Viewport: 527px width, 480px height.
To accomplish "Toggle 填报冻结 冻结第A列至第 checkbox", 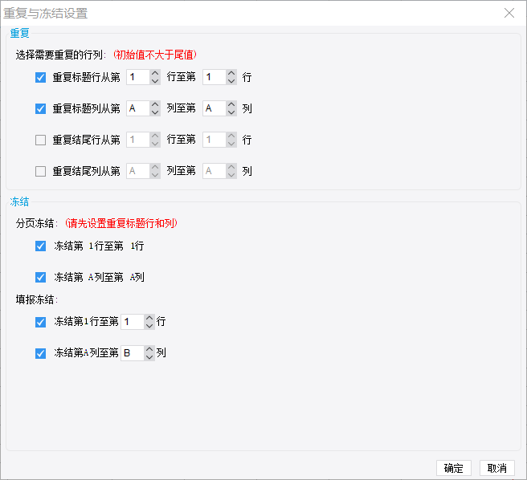I will pyautogui.click(x=40, y=353).
